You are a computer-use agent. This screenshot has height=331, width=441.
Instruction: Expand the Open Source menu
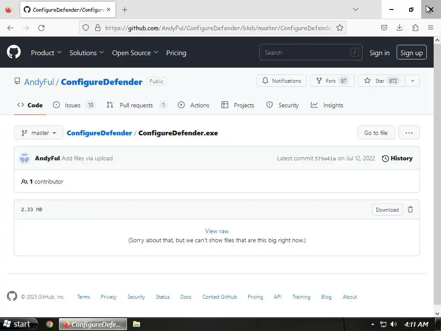click(135, 53)
